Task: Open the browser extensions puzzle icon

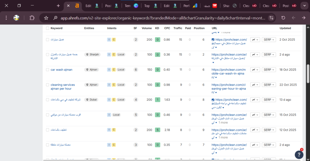Action: pyautogui.click(x=32, y=18)
